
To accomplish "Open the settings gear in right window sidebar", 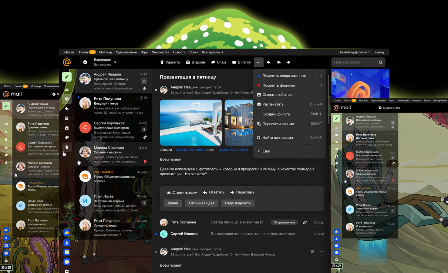I will (336, 260).
